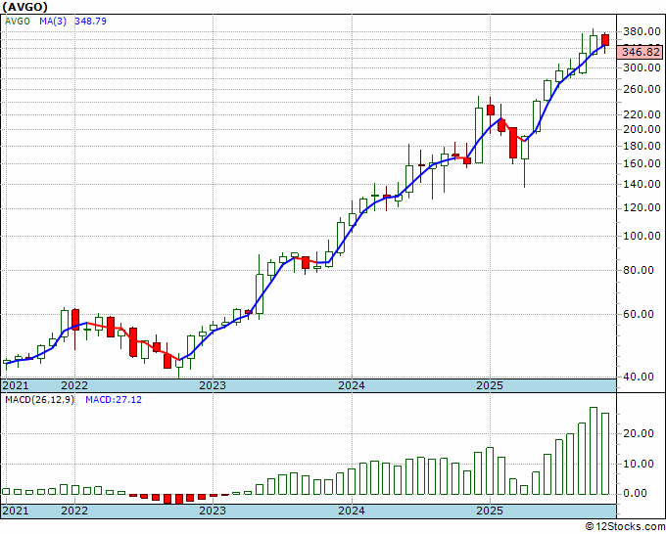
Task: Click 2025 on the MACD timeline
Action: [x=490, y=511]
